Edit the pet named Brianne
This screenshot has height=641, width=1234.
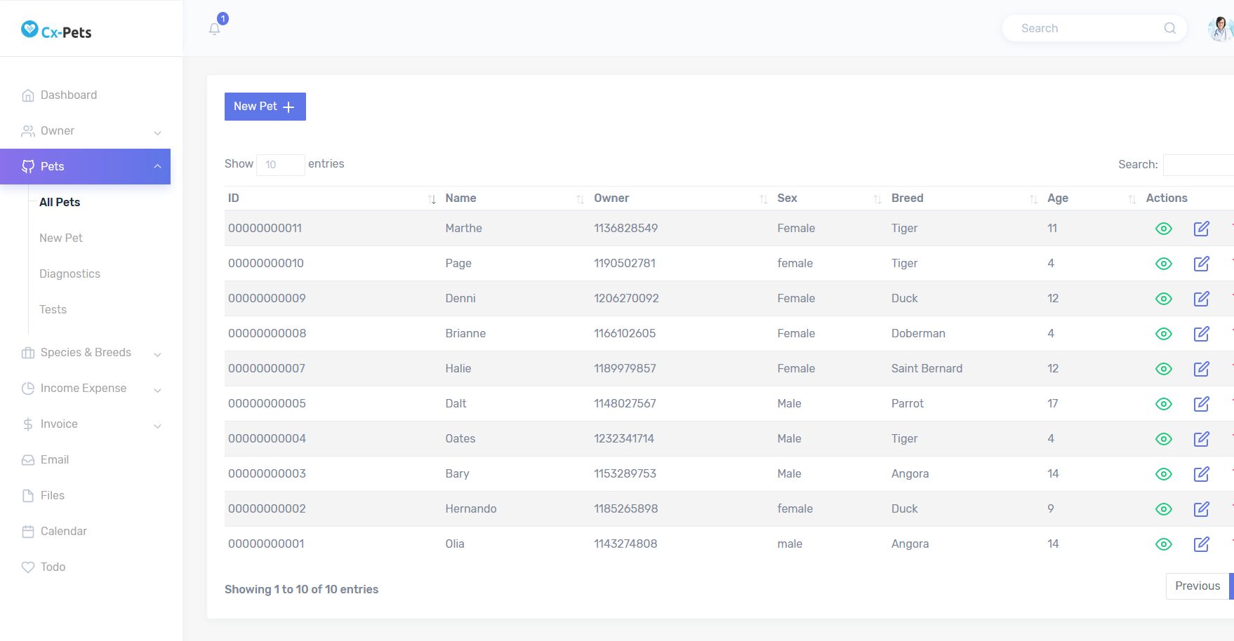(1201, 334)
